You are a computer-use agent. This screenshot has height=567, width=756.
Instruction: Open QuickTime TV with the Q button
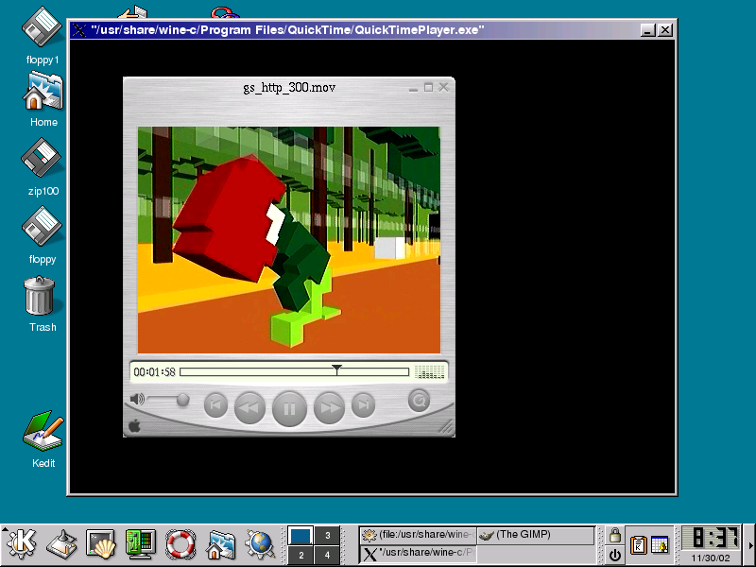pos(419,401)
